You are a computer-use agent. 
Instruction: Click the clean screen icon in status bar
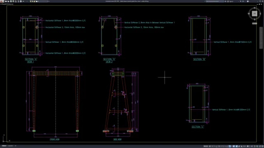pos(260,146)
